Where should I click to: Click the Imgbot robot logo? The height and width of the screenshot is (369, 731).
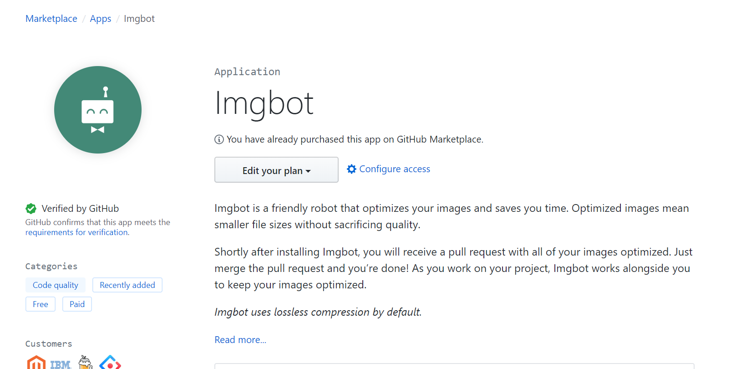pos(98,110)
